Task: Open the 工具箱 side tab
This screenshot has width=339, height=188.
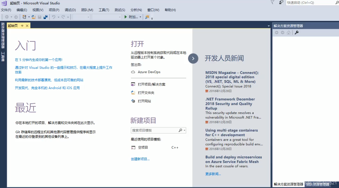Action: coord(3,57)
